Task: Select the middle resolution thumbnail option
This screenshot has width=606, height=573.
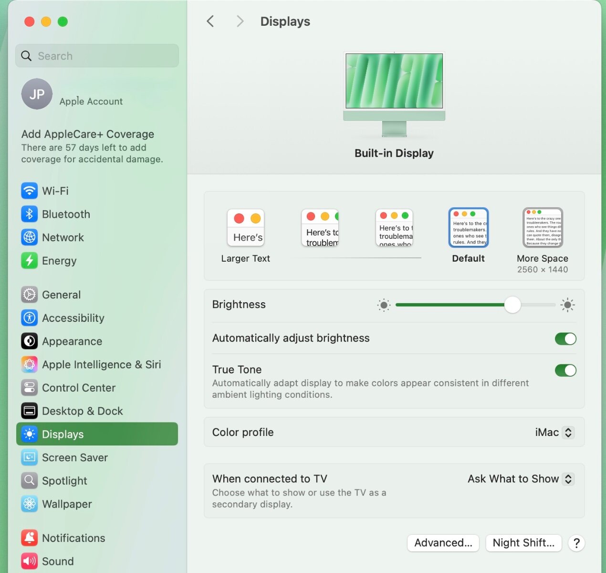Action: 394,228
